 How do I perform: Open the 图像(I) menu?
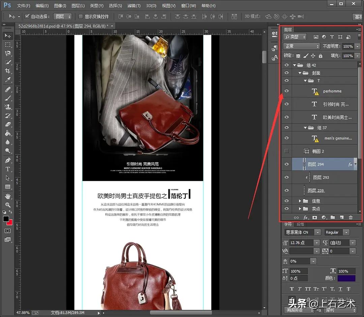click(x=60, y=6)
